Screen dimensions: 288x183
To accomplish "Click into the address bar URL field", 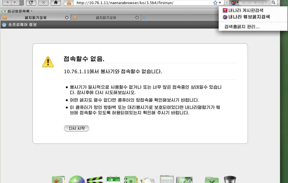I will coord(140,3).
